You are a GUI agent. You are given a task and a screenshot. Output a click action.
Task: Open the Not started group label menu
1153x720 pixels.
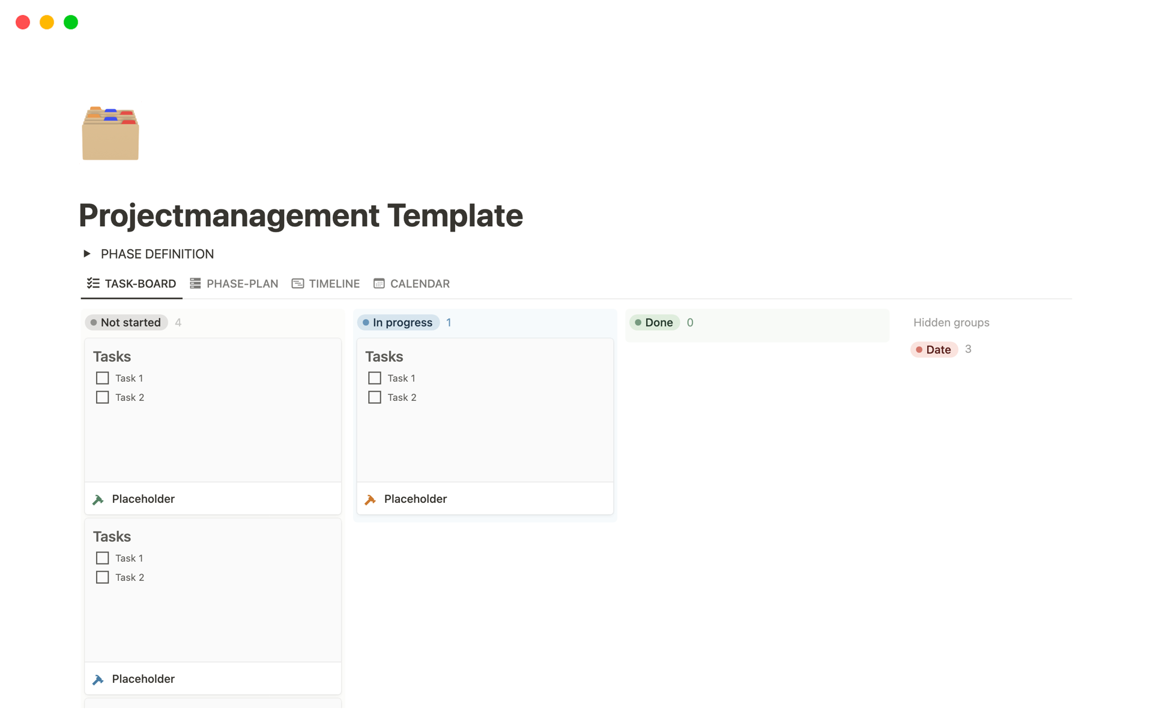[x=126, y=322]
